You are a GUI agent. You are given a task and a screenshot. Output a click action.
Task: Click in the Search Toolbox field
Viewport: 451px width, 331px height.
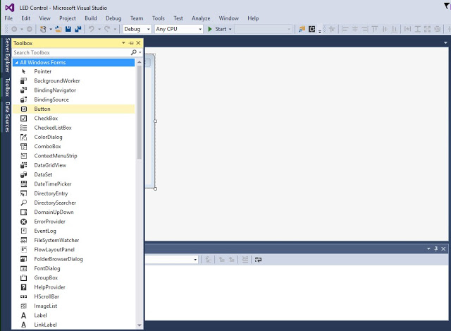[71, 52]
